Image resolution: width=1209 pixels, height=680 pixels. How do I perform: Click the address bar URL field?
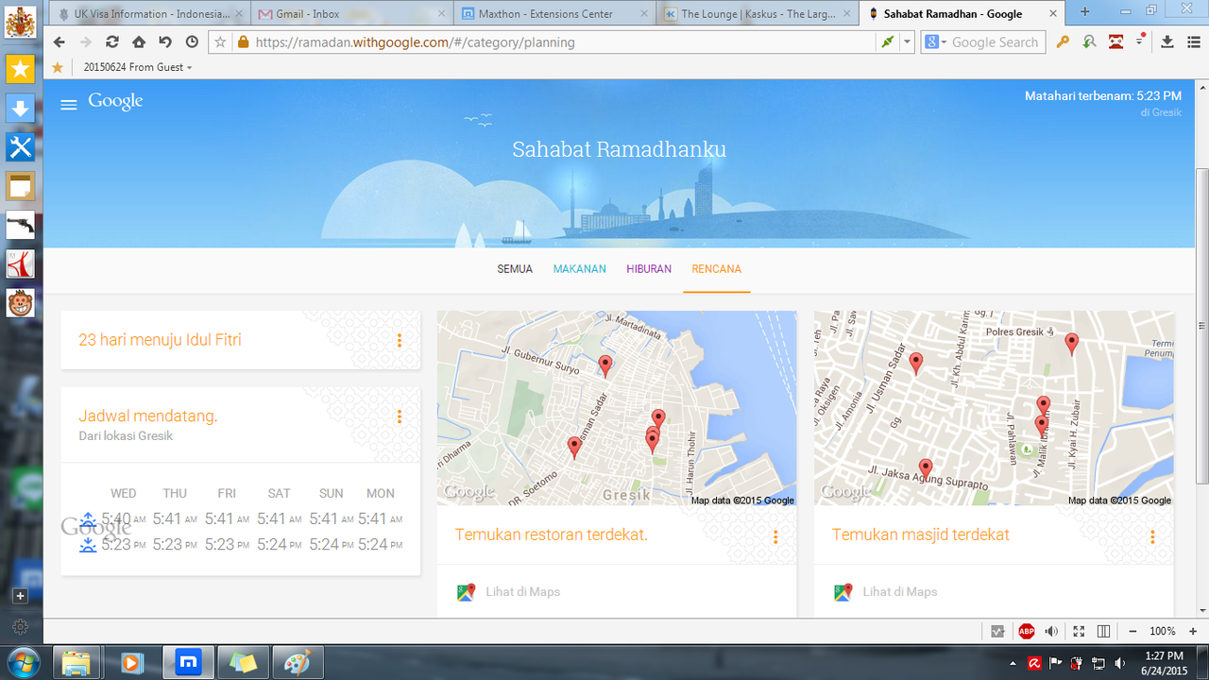(562, 42)
